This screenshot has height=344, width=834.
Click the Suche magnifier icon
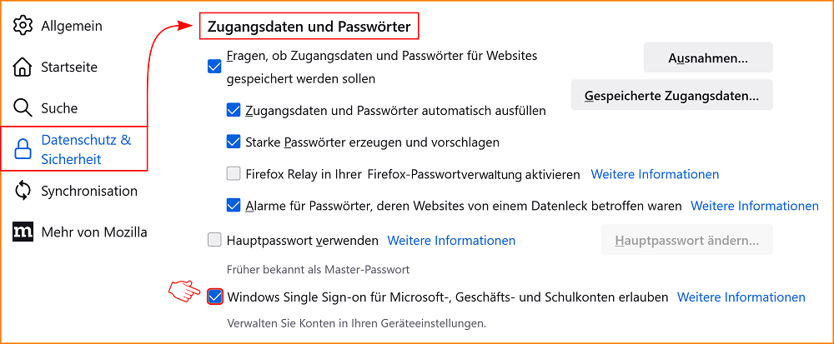23,108
